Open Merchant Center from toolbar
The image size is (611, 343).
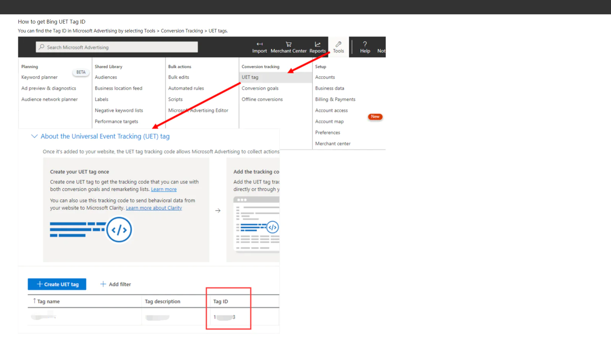[288, 47]
